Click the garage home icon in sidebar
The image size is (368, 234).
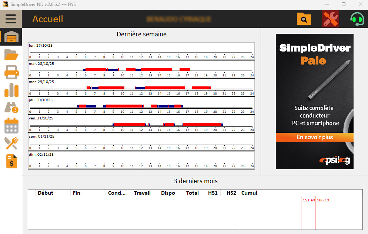coord(11,37)
